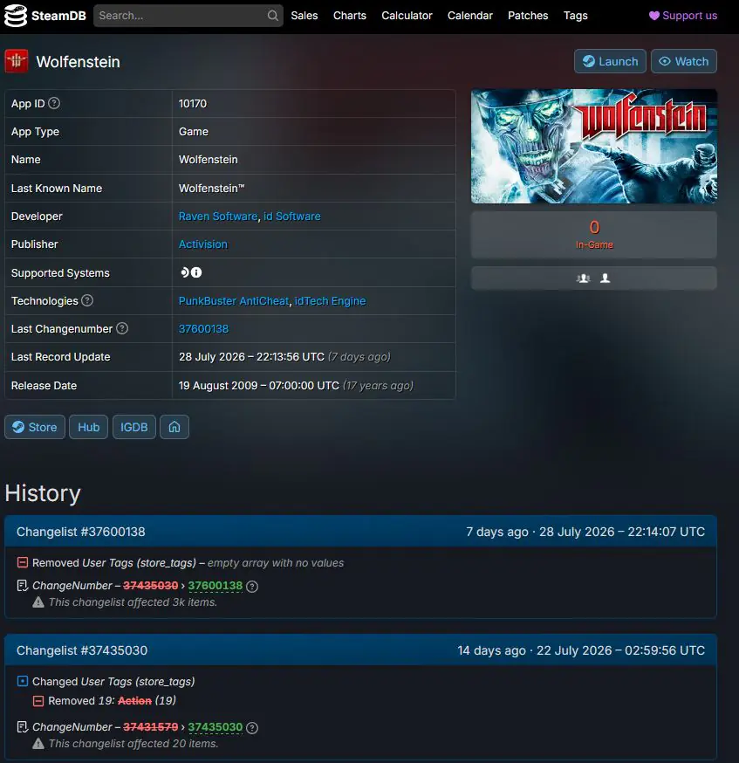Select the Last Known Name value Wolfenstein™
This screenshot has width=739, height=763.
pyautogui.click(x=211, y=188)
